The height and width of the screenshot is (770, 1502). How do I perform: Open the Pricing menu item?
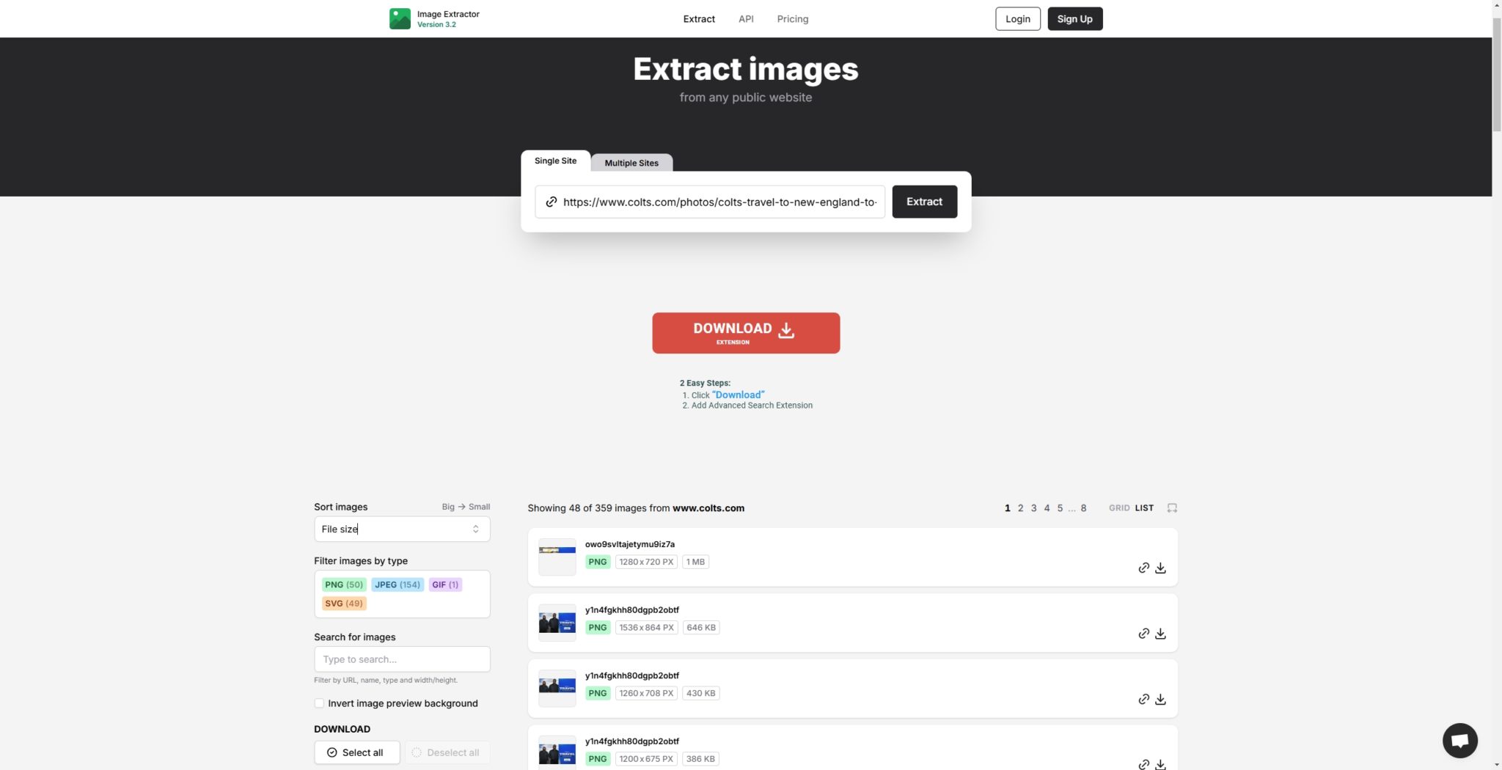792,18
